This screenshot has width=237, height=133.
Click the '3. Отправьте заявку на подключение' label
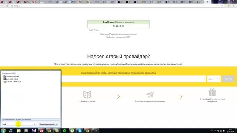[150, 102]
